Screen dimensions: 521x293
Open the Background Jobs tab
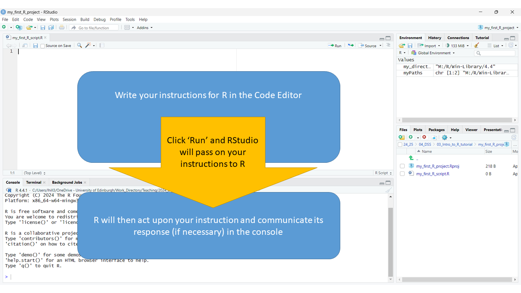67,182
